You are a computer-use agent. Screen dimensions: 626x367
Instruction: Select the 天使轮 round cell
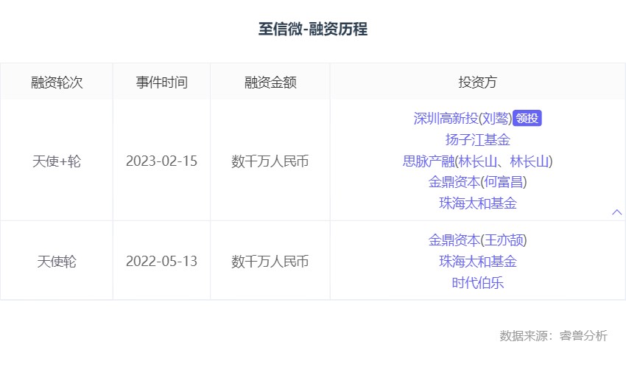[x=57, y=261]
